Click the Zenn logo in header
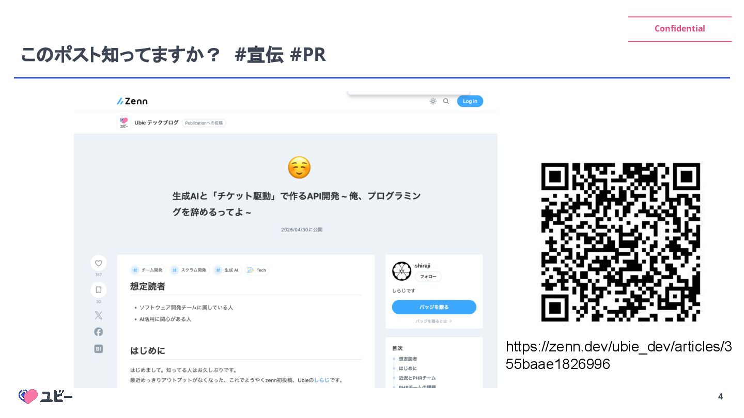This screenshot has height=418, width=744. (132, 101)
